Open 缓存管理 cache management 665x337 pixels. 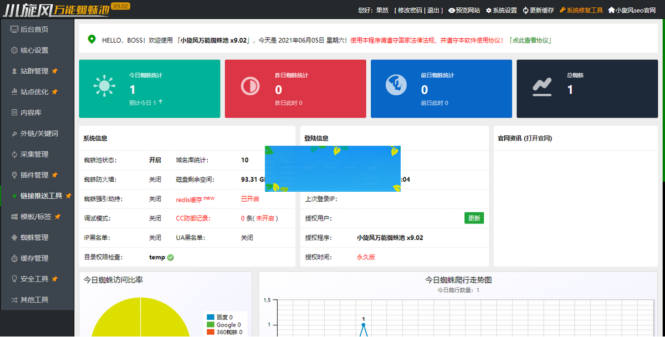tap(33, 259)
